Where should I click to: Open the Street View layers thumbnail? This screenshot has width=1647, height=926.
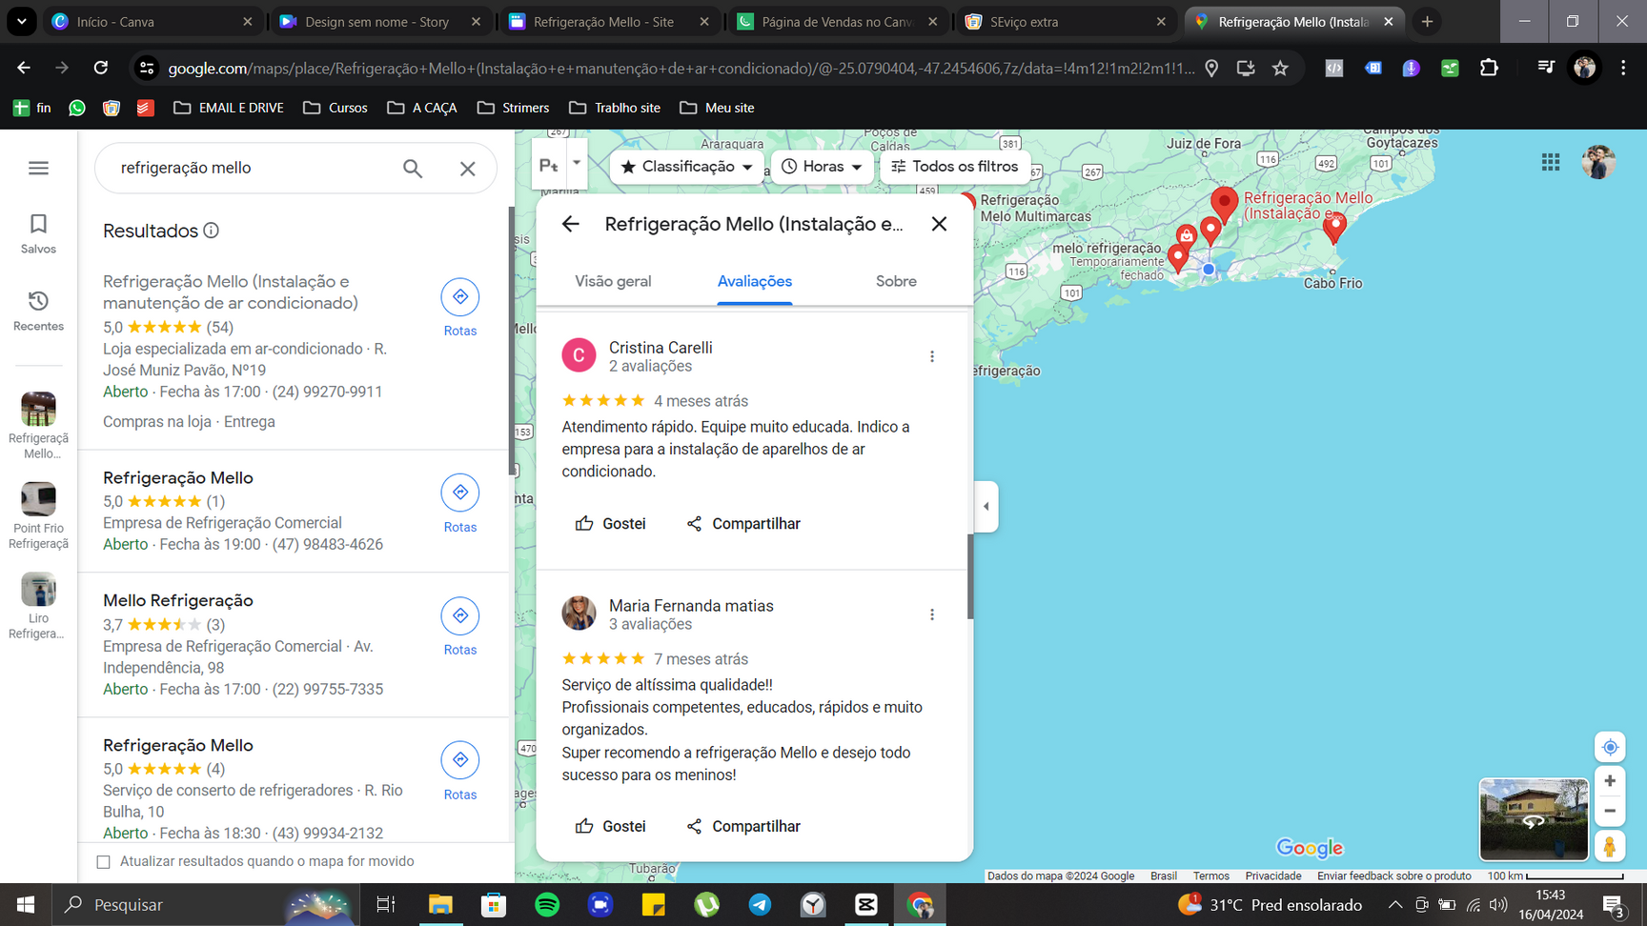click(x=1534, y=819)
